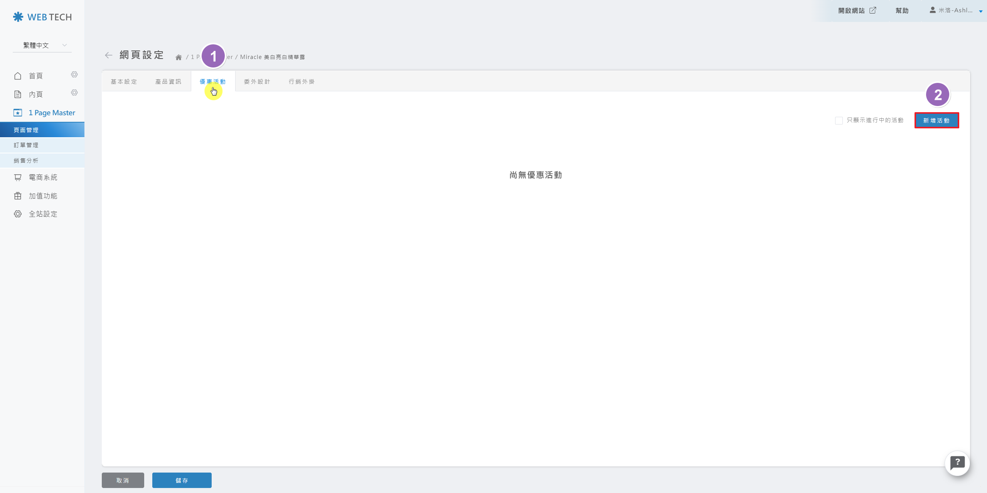Viewport: 987px width, 493px height.
Task: Select 訂單管理 in the sidebar submenu
Action: [26, 145]
